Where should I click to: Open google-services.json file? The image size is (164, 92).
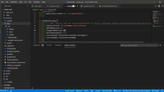coord(15,40)
